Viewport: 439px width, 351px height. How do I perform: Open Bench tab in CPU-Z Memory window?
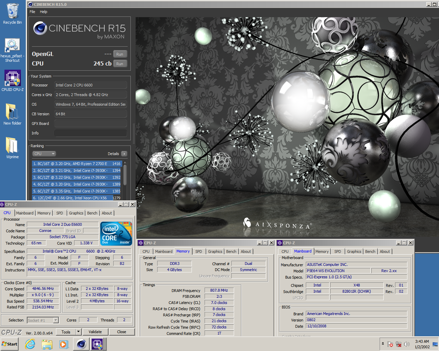pos(231,251)
